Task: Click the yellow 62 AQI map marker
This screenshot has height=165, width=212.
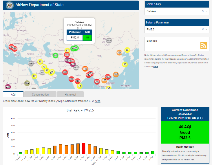Action: pyautogui.click(x=34, y=76)
